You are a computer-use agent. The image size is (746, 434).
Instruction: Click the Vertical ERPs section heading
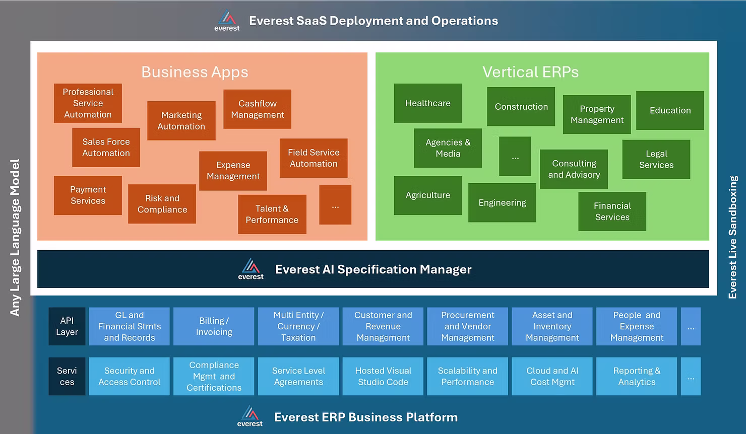coord(530,72)
